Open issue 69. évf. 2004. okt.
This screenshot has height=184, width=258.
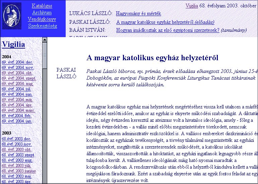pos(17,73)
